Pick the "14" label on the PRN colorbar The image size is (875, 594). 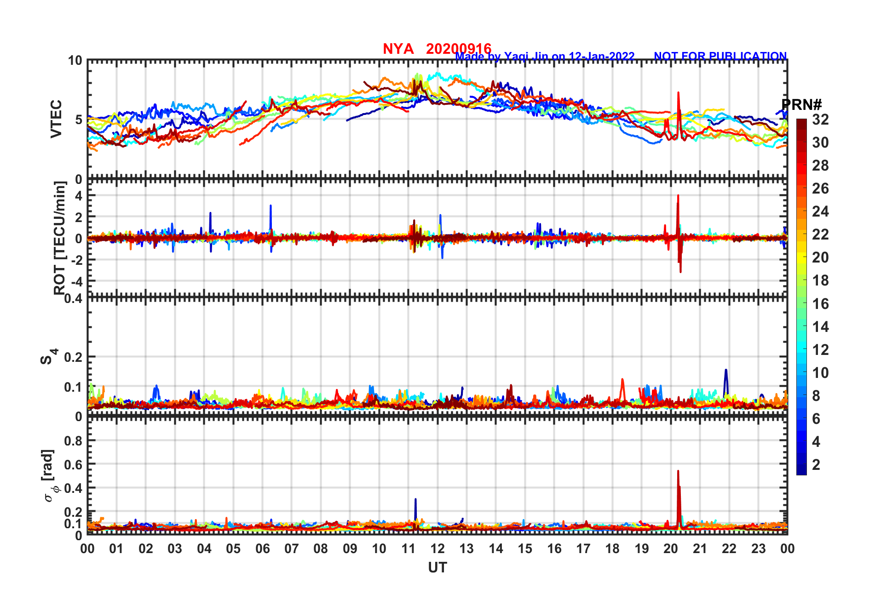(820, 327)
